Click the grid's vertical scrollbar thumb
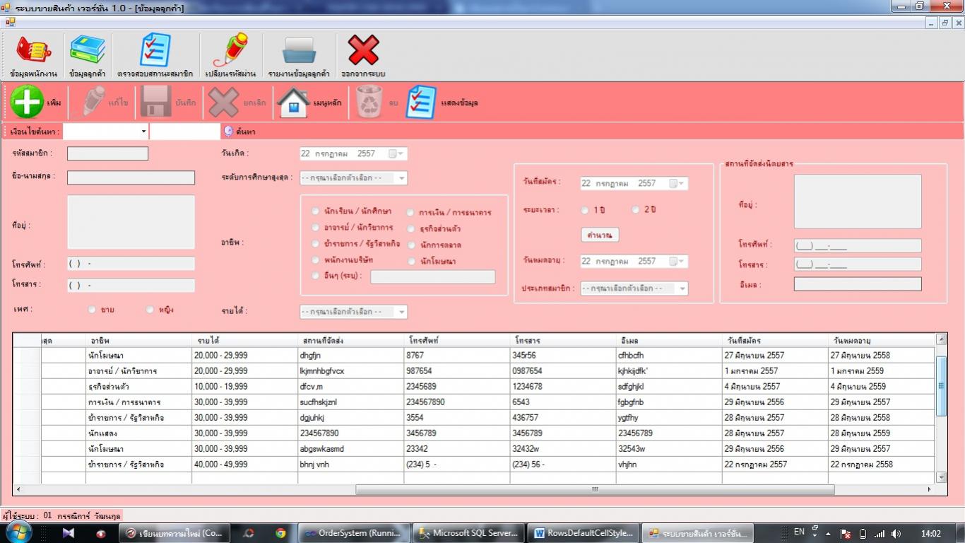Viewport: 965px width, 543px height. point(941,386)
